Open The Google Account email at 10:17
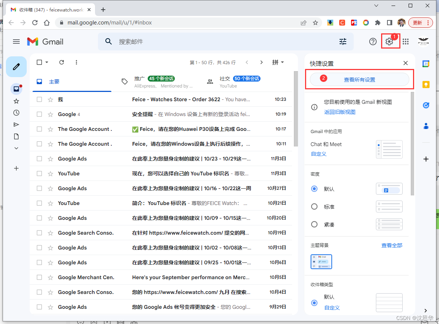439x324 pixels. click(161, 129)
